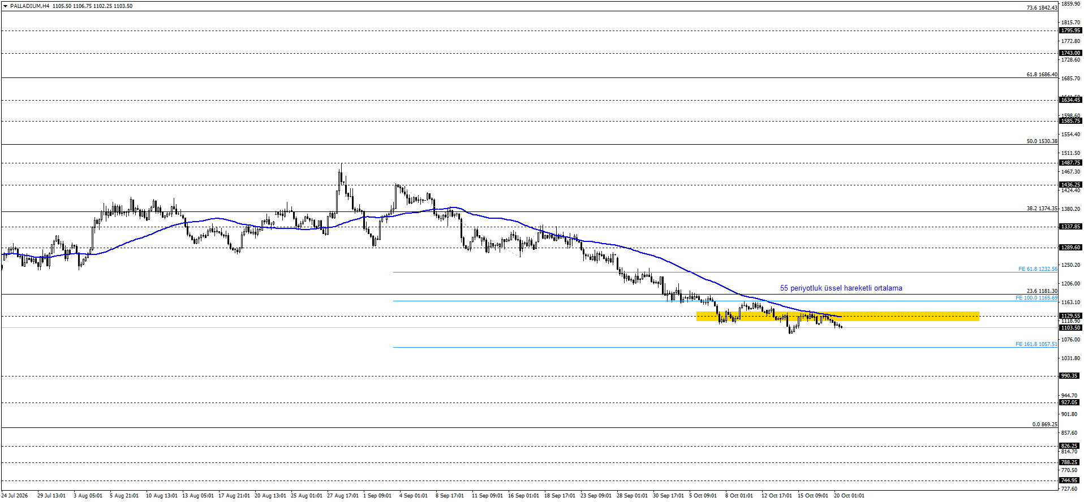Click the small arrow before PALLADIUM,H4 title

point(5,6)
